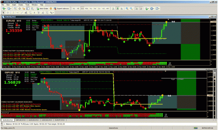
Task: Switch to the USDCAD,M15 chart tab
Action: pos(47,120)
